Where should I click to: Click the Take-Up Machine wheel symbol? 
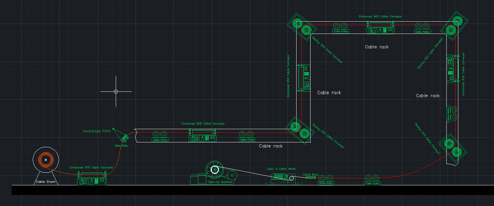pyautogui.click(x=215, y=170)
